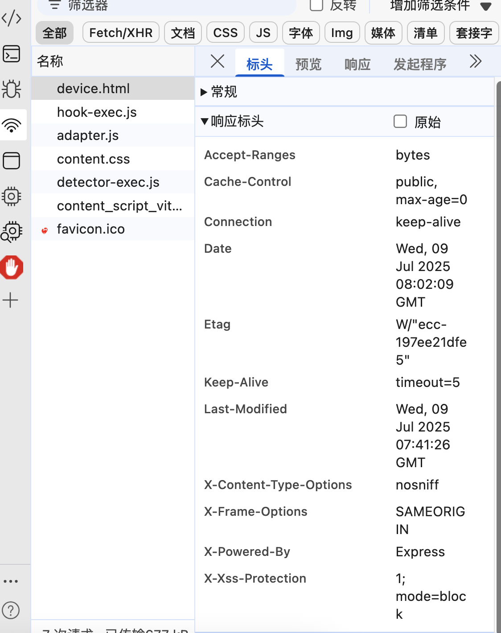Enable the 原始 (Raw) checkbox
This screenshot has height=633, width=501.
[x=400, y=122]
